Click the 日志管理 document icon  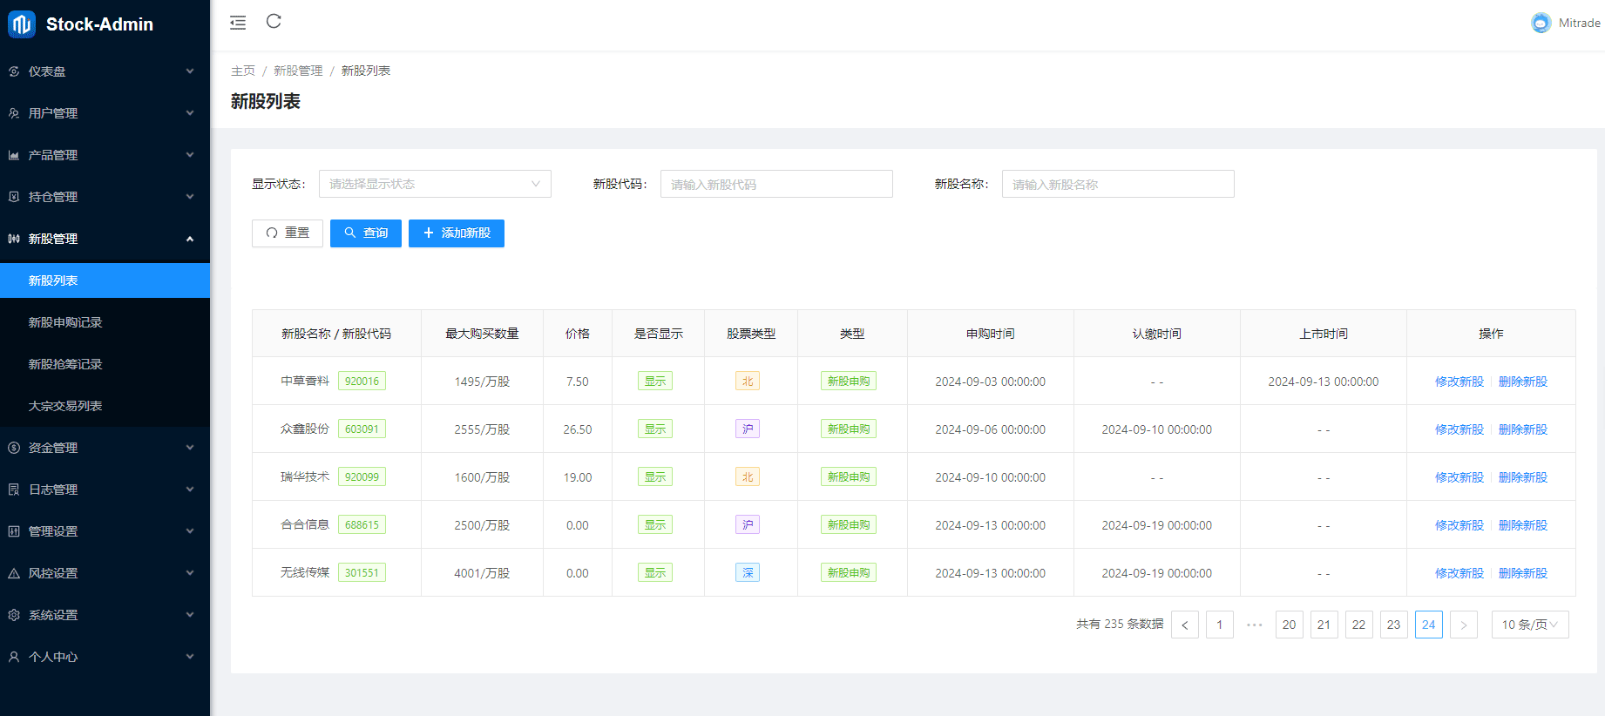[x=14, y=490]
